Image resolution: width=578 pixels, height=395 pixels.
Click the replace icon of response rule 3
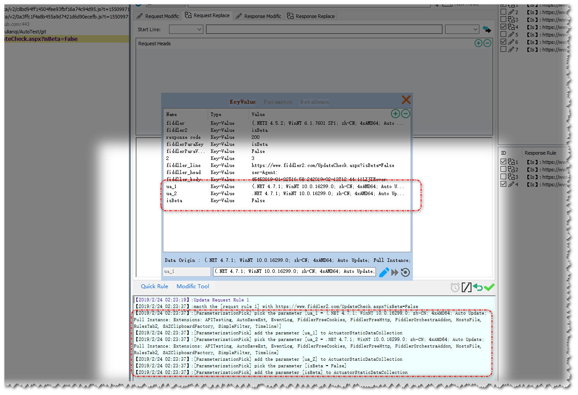pos(511,177)
